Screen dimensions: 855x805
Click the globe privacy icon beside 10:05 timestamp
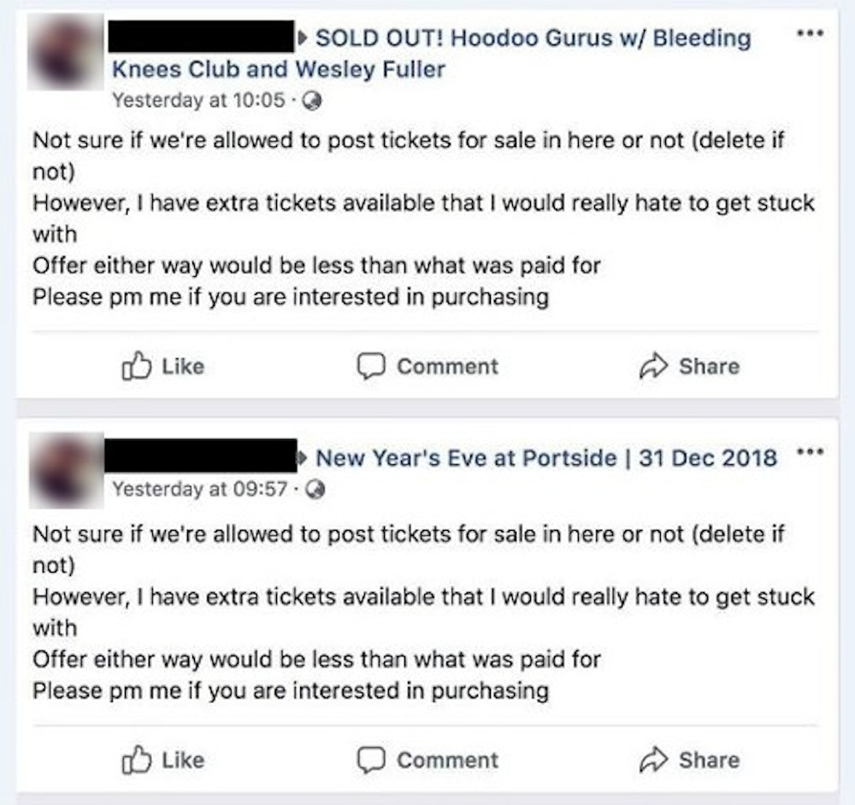[313, 101]
